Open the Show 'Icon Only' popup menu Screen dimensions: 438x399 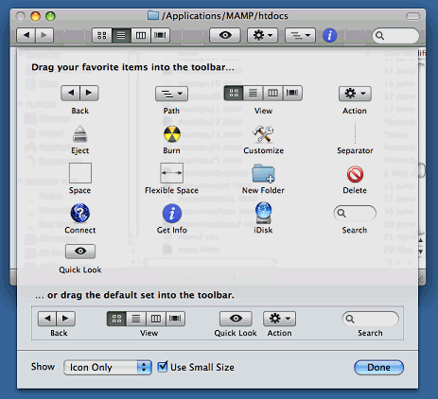pyautogui.click(x=108, y=368)
